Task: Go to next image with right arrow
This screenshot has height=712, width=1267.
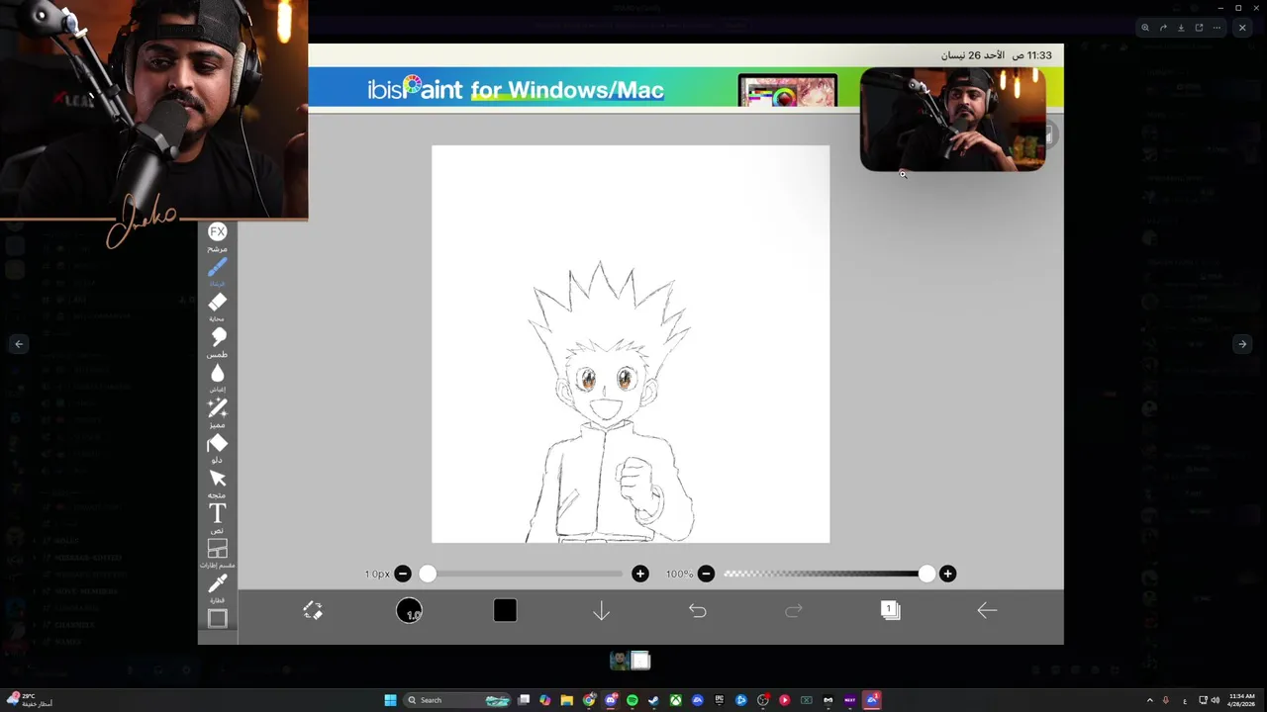Action: [1242, 344]
